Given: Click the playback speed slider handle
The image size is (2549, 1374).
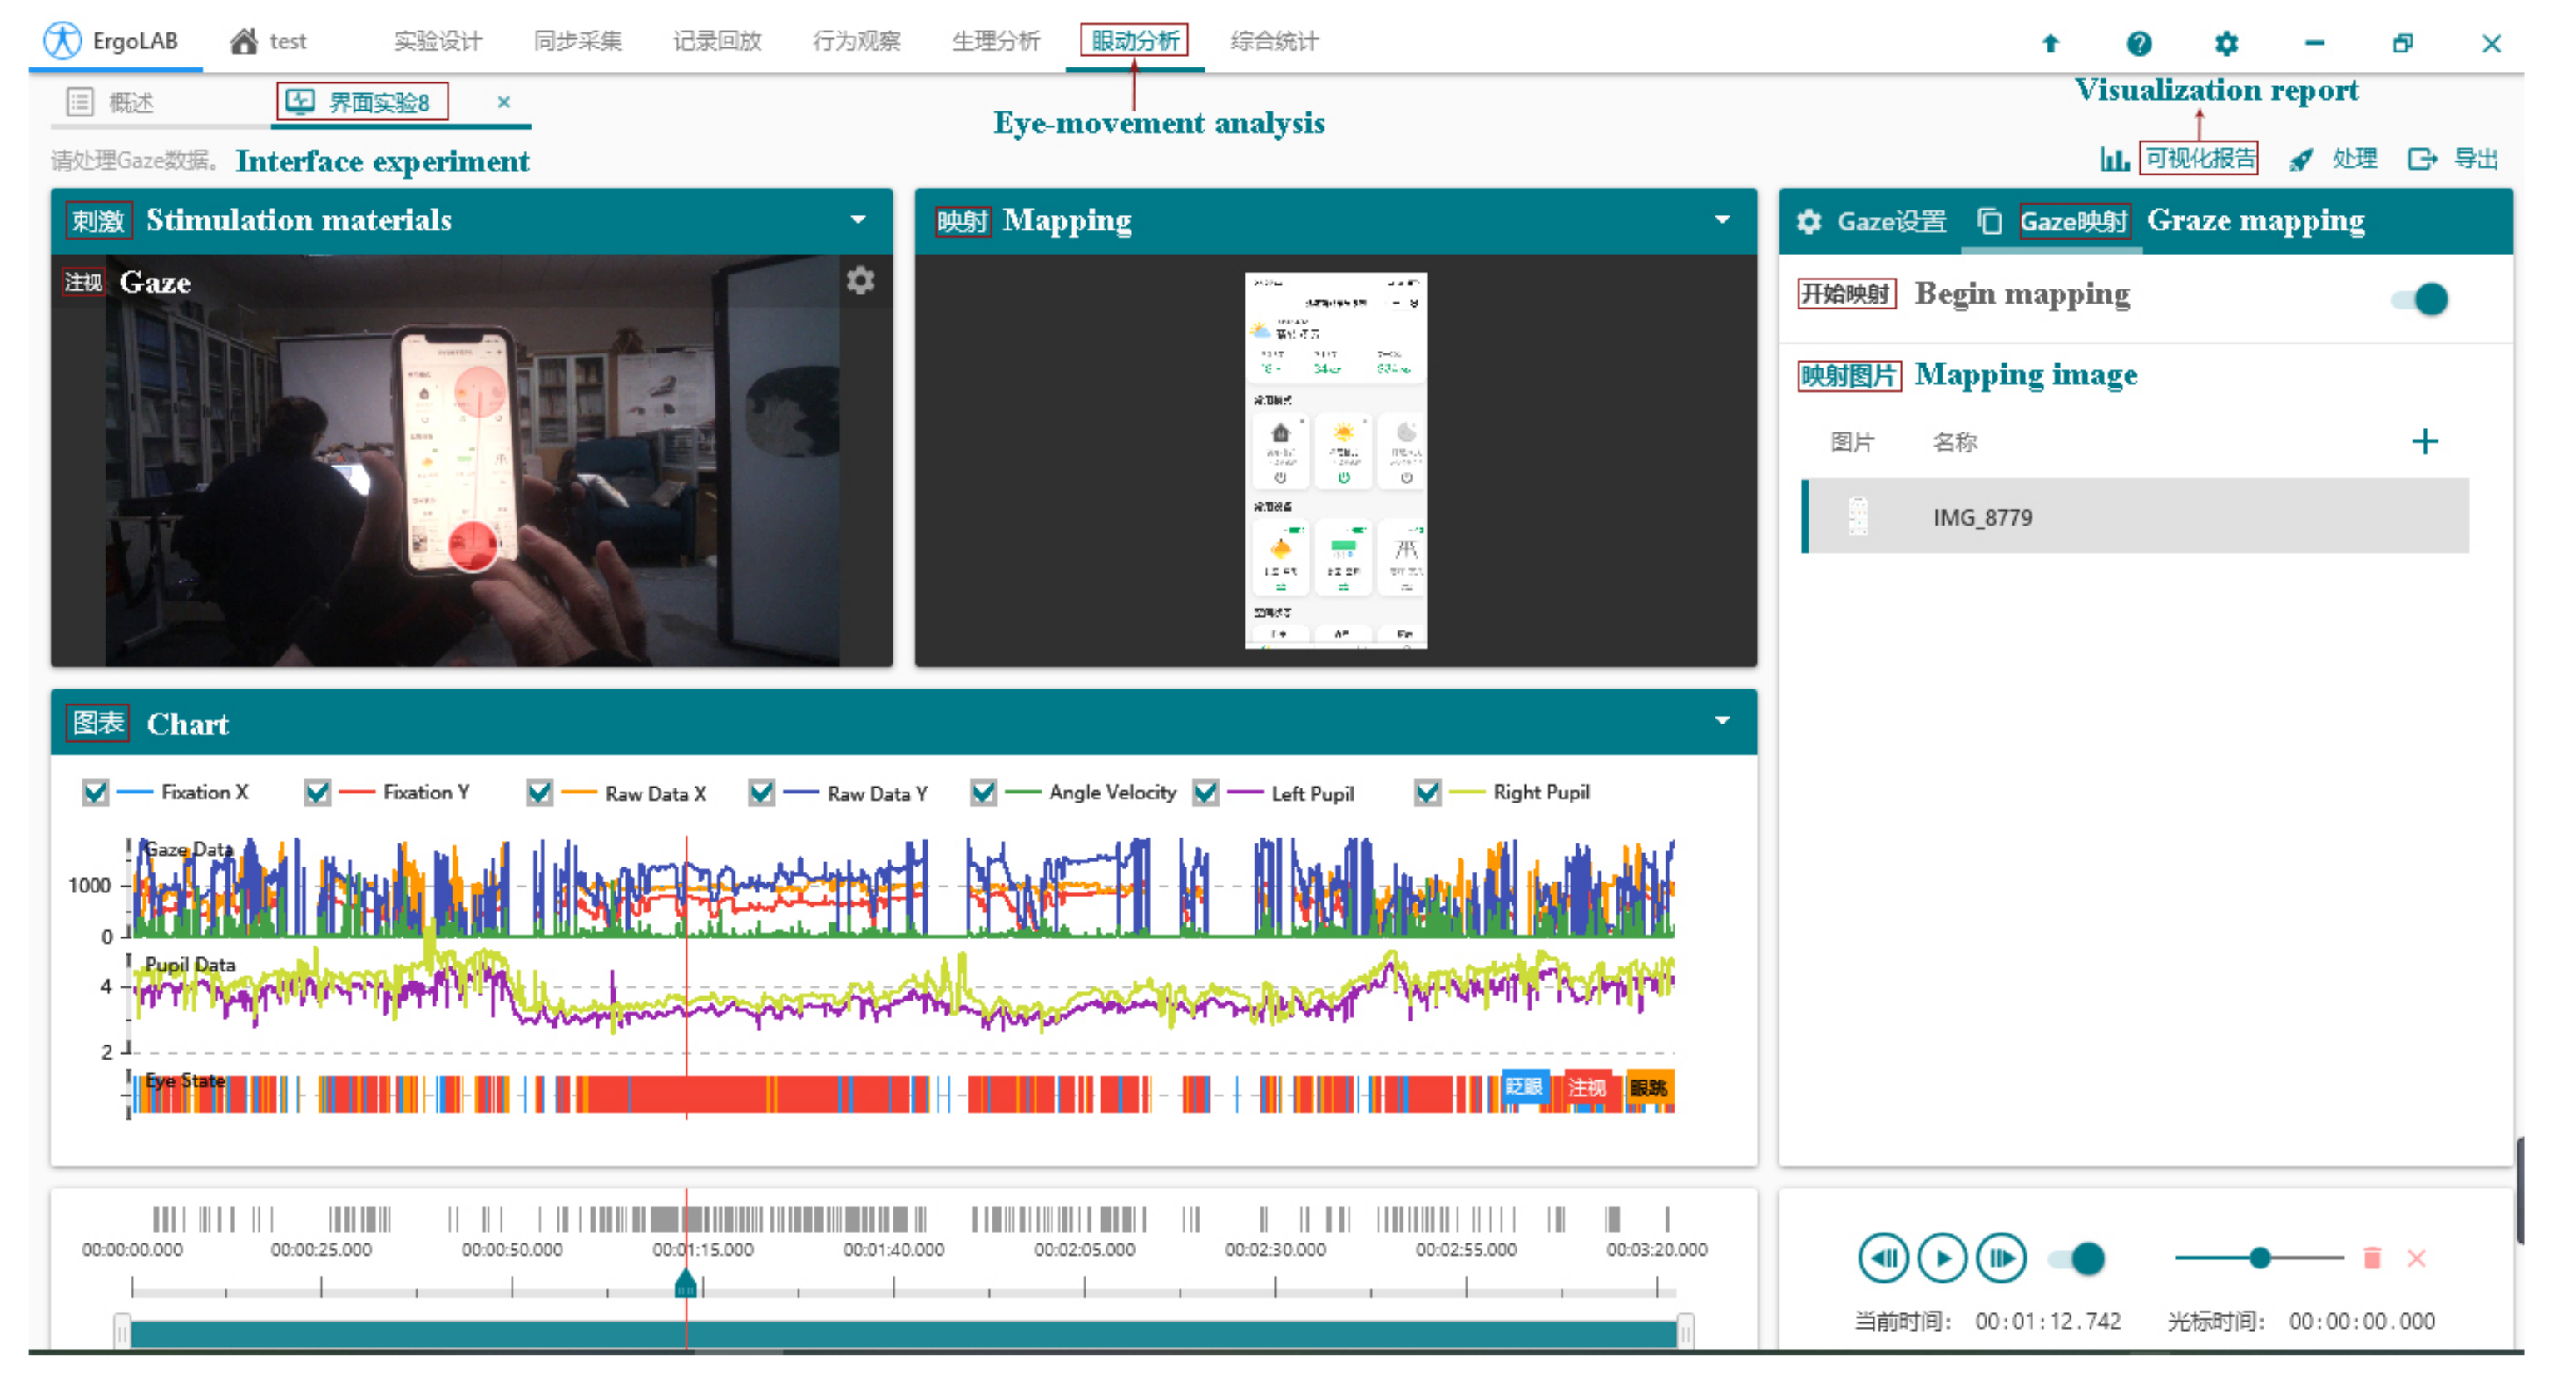Looking at the screenshot, I should [x=2259, y=1258].
